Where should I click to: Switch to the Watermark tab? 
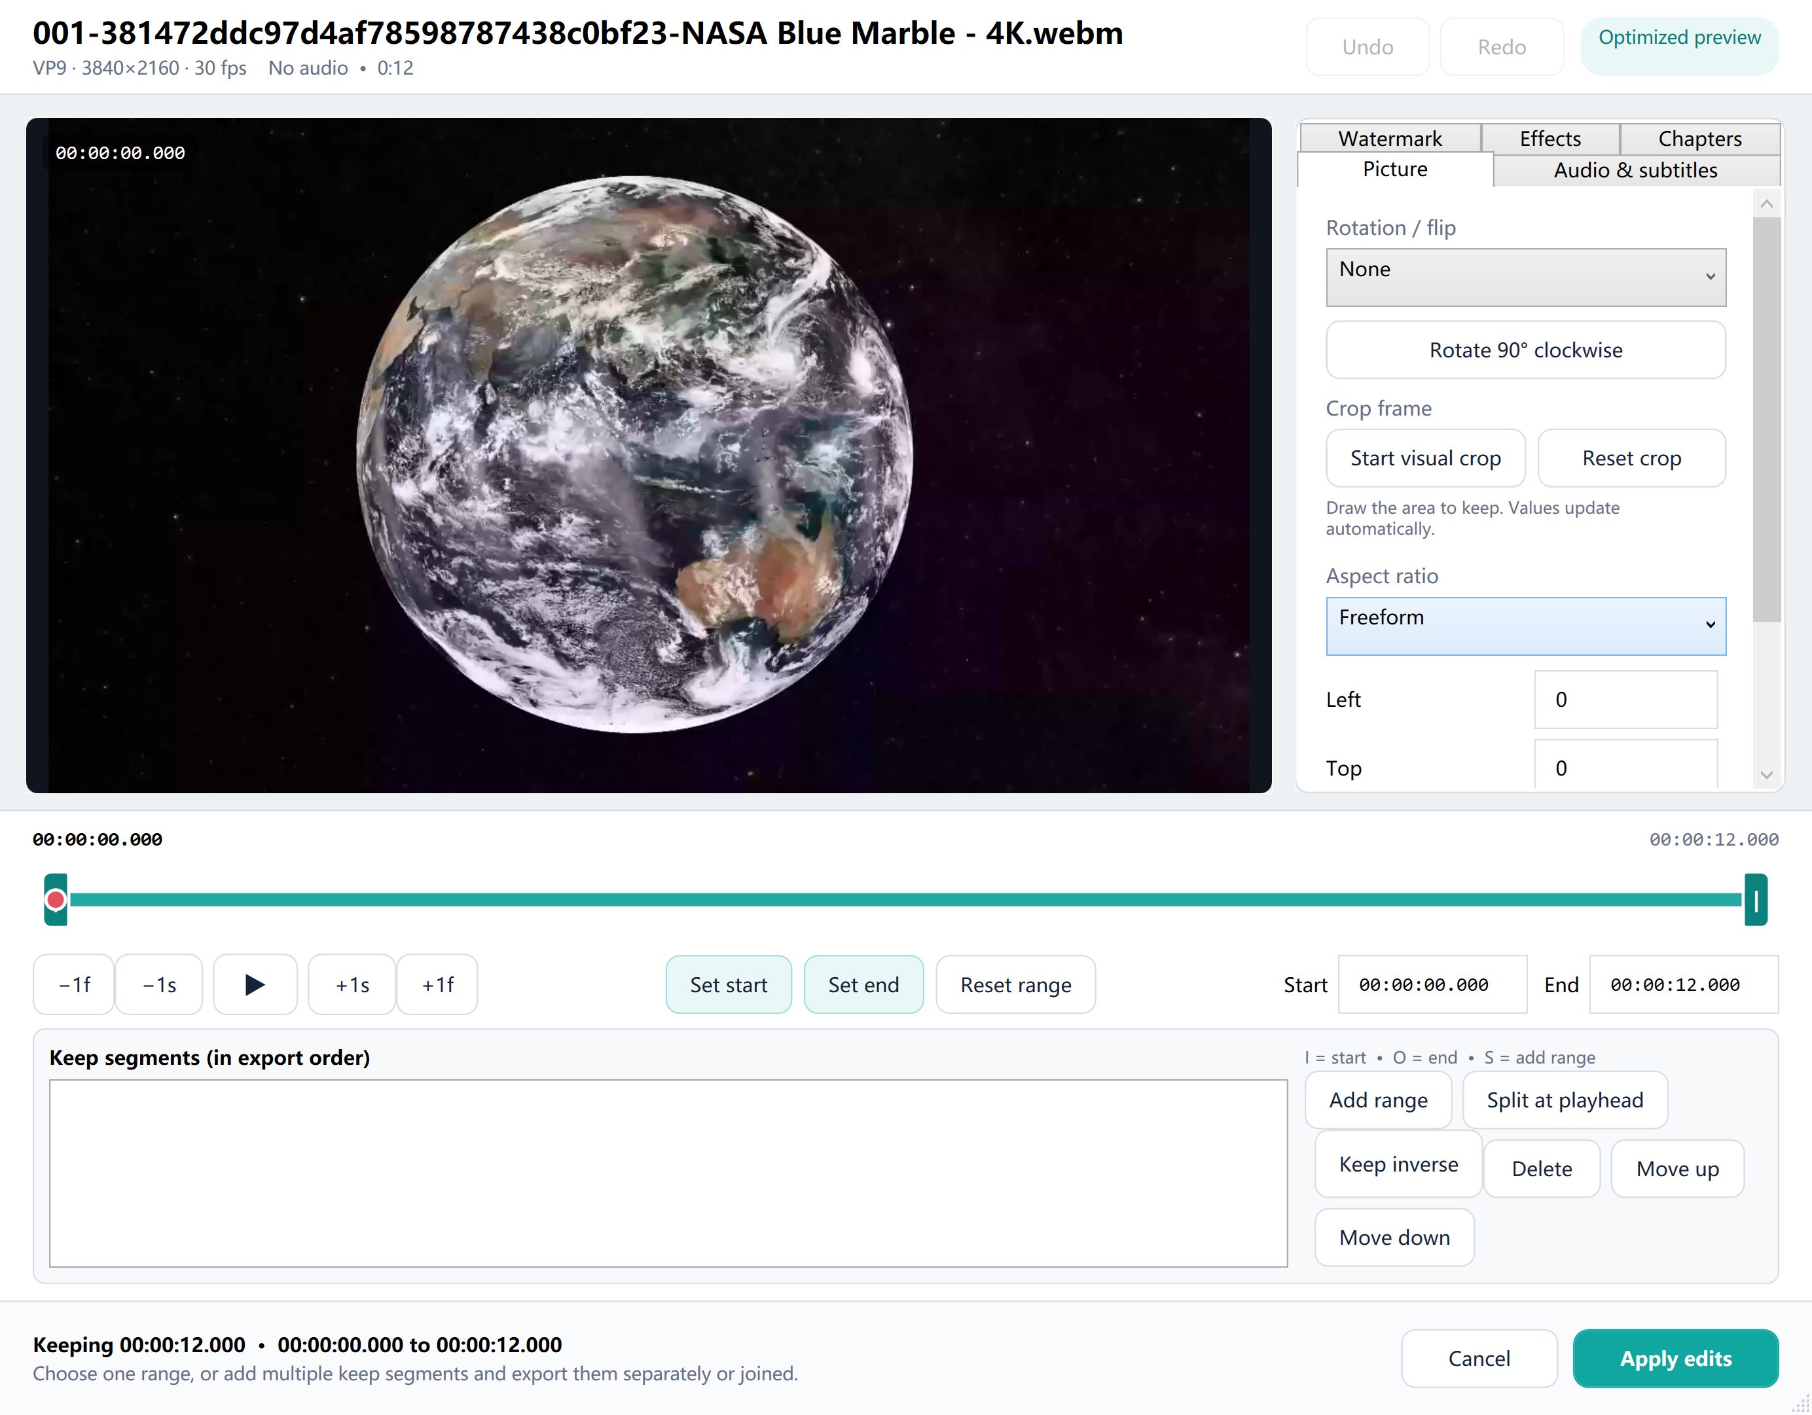pos(1390,139)
